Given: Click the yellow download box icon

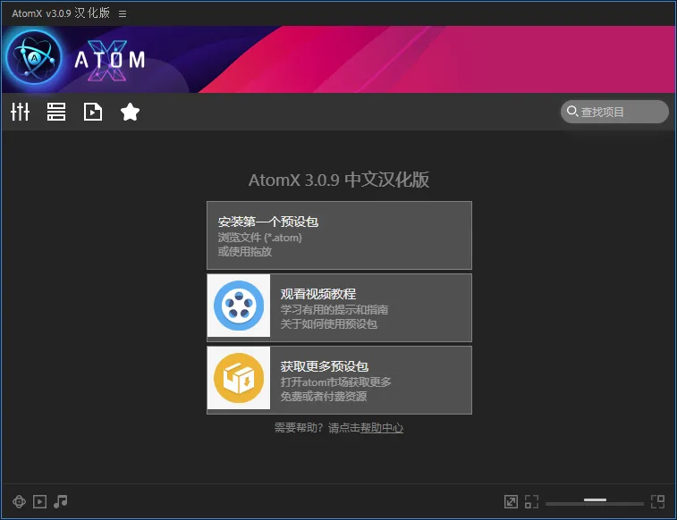Looking at the screenshot, I should point(239,380).
